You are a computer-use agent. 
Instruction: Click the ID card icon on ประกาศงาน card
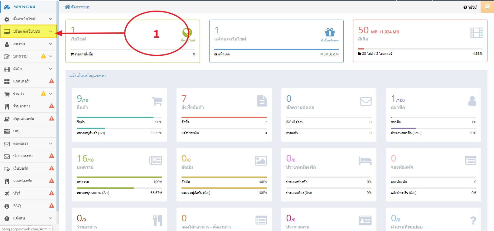point(365,220)
